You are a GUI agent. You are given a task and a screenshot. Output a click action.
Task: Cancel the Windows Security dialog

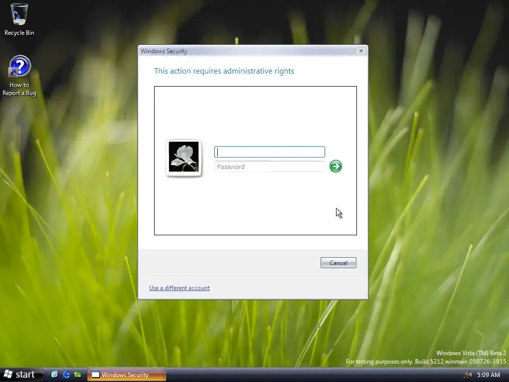(338, 263)
